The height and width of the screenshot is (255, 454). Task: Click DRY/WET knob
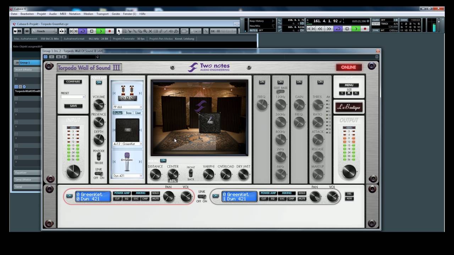243,174
